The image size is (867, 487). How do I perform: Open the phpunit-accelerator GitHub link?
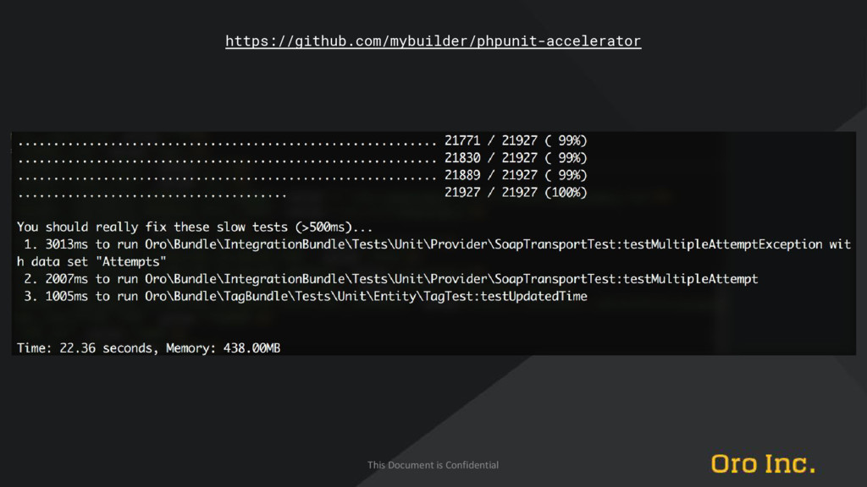[433, 41]
